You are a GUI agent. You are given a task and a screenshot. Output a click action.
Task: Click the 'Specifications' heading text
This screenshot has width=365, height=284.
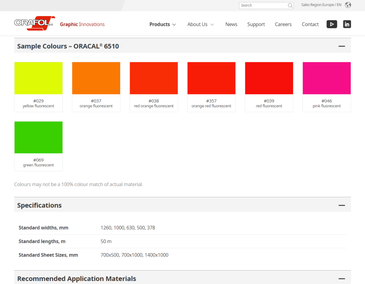tap(39, 205)
